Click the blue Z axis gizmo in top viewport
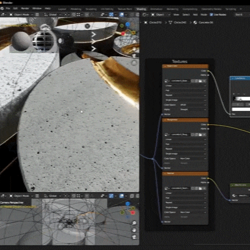250x250 pixels. (x=127, y=25)
